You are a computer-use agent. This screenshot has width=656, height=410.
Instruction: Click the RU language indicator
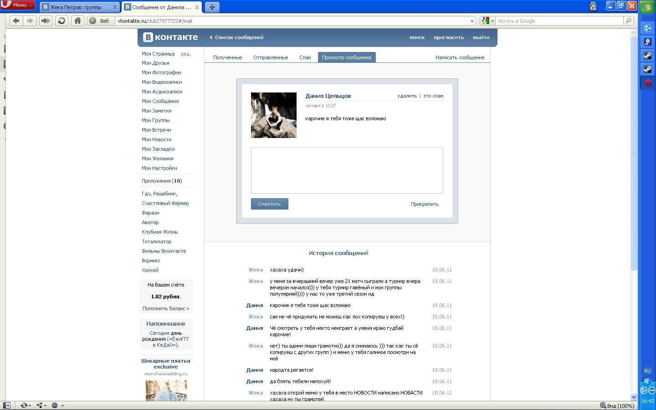tap(647, 371)
